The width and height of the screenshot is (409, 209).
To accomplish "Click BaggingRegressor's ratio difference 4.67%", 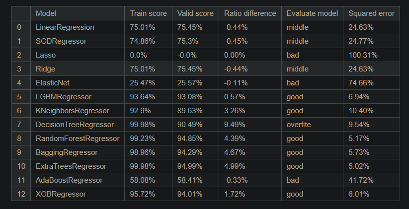I will click(235, 152).
